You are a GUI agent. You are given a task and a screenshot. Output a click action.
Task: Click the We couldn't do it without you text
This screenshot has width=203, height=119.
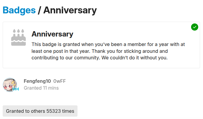(x=134, y=58)
